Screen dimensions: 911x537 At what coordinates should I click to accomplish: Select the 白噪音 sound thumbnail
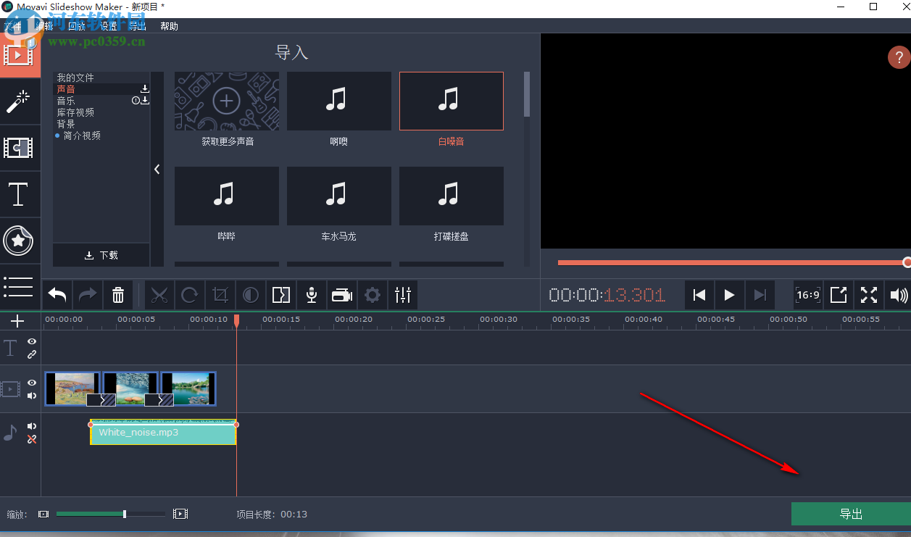[x=451, y=101]
